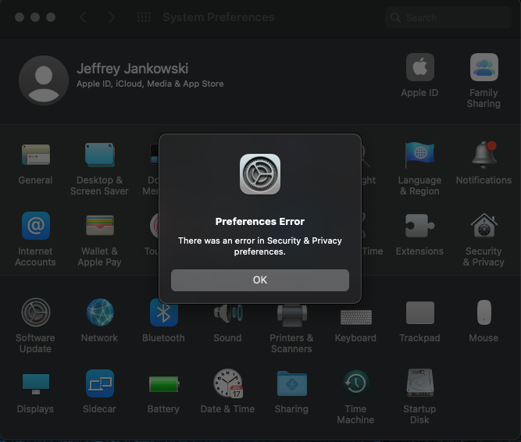The height and width of the screenshot is (442, 521).
Task: Click the back navigation arrow
Action: click(83, 17)
